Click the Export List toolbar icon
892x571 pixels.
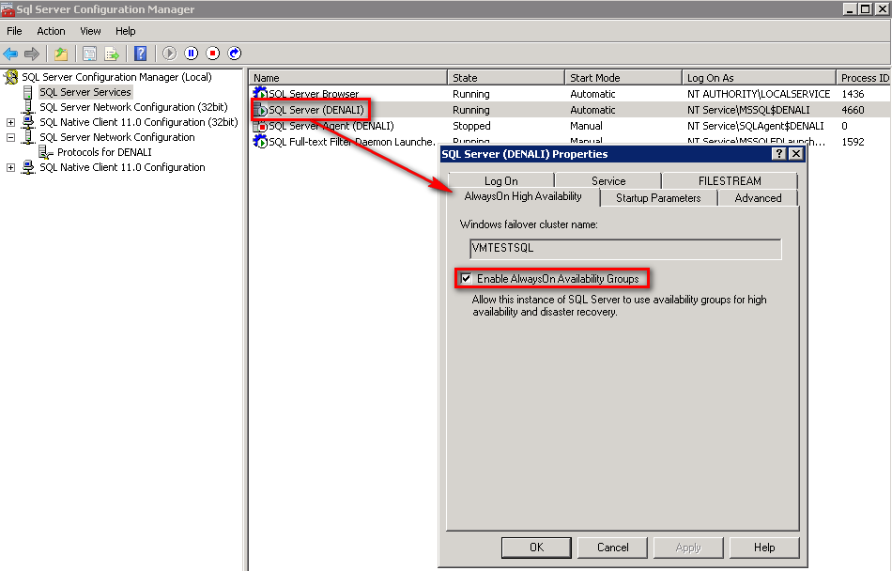pos(112,54)
